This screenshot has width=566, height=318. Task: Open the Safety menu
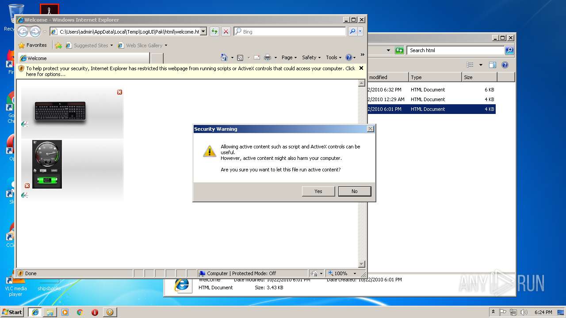pyautogui.click(x=311, y=57)
